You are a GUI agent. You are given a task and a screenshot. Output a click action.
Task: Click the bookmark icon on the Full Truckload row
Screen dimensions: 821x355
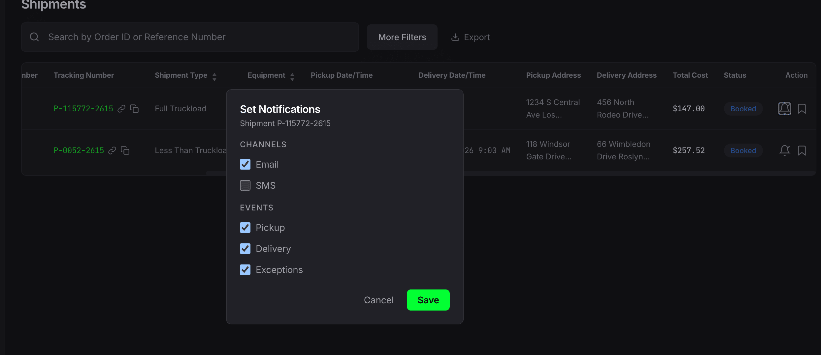(x=803, y=109)
